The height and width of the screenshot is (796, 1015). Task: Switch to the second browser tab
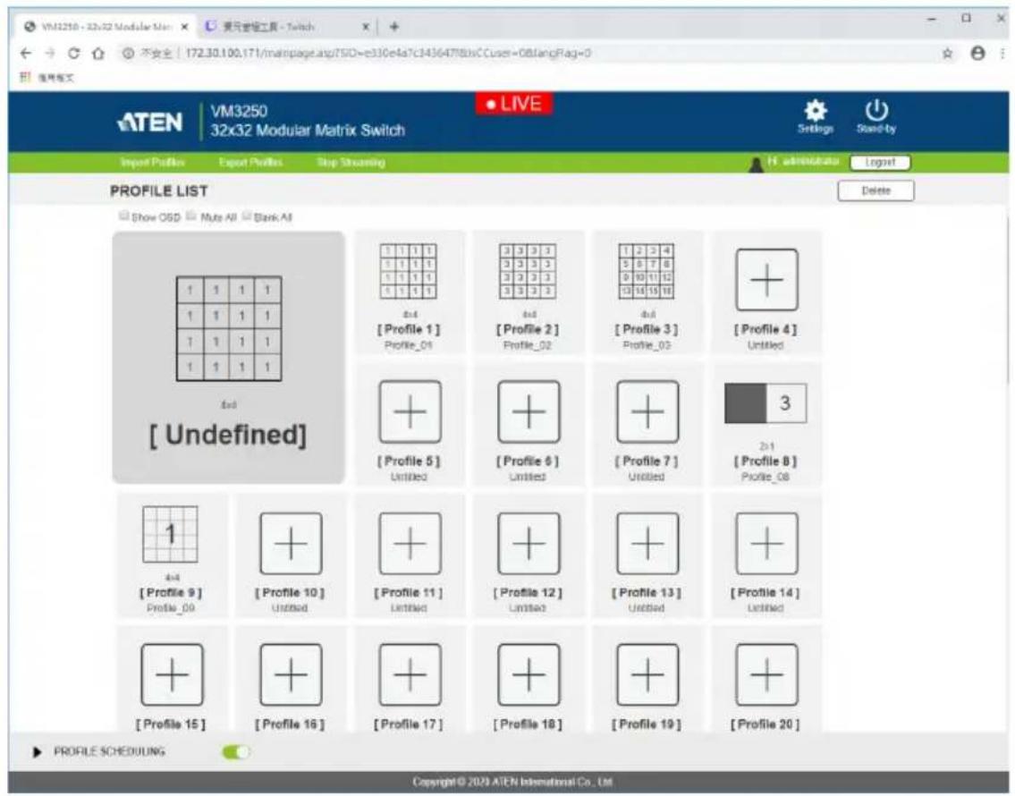287,27
